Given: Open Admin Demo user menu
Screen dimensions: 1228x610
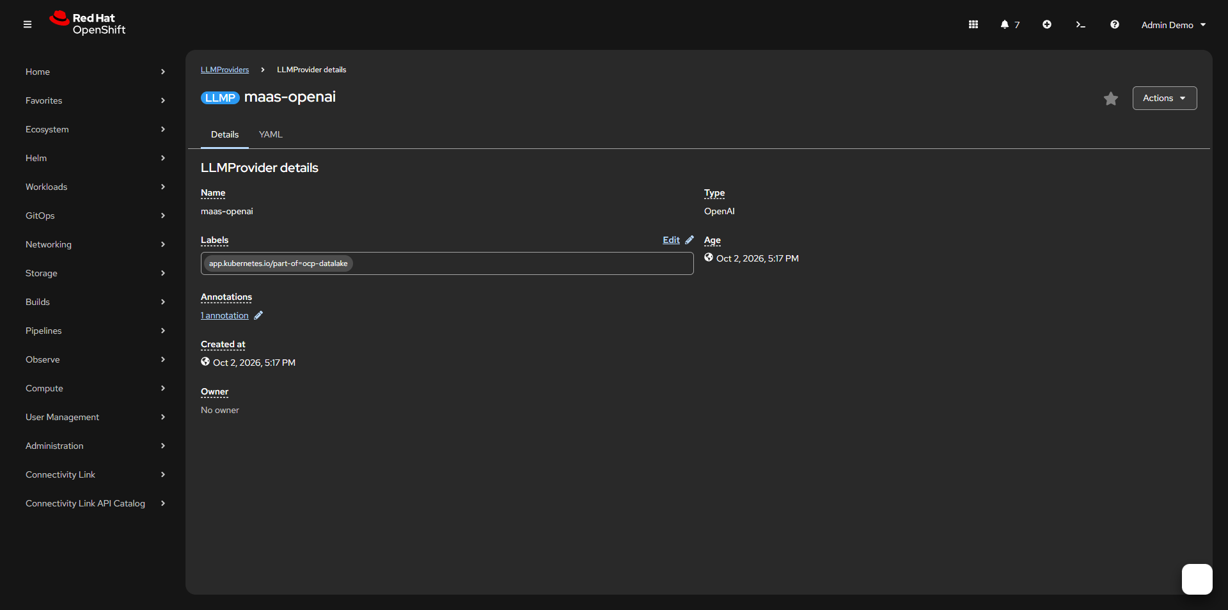Looking at the screenshot, I should point(1174,25).
